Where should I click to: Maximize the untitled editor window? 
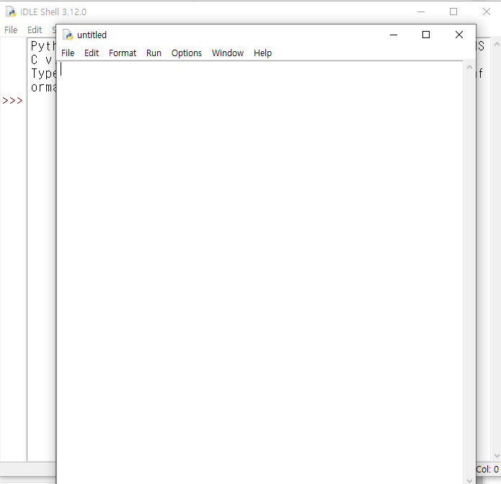[x=426, y=35]
